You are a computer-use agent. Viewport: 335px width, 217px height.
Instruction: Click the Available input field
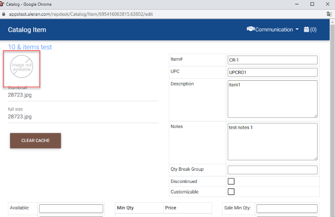[71, 209]
